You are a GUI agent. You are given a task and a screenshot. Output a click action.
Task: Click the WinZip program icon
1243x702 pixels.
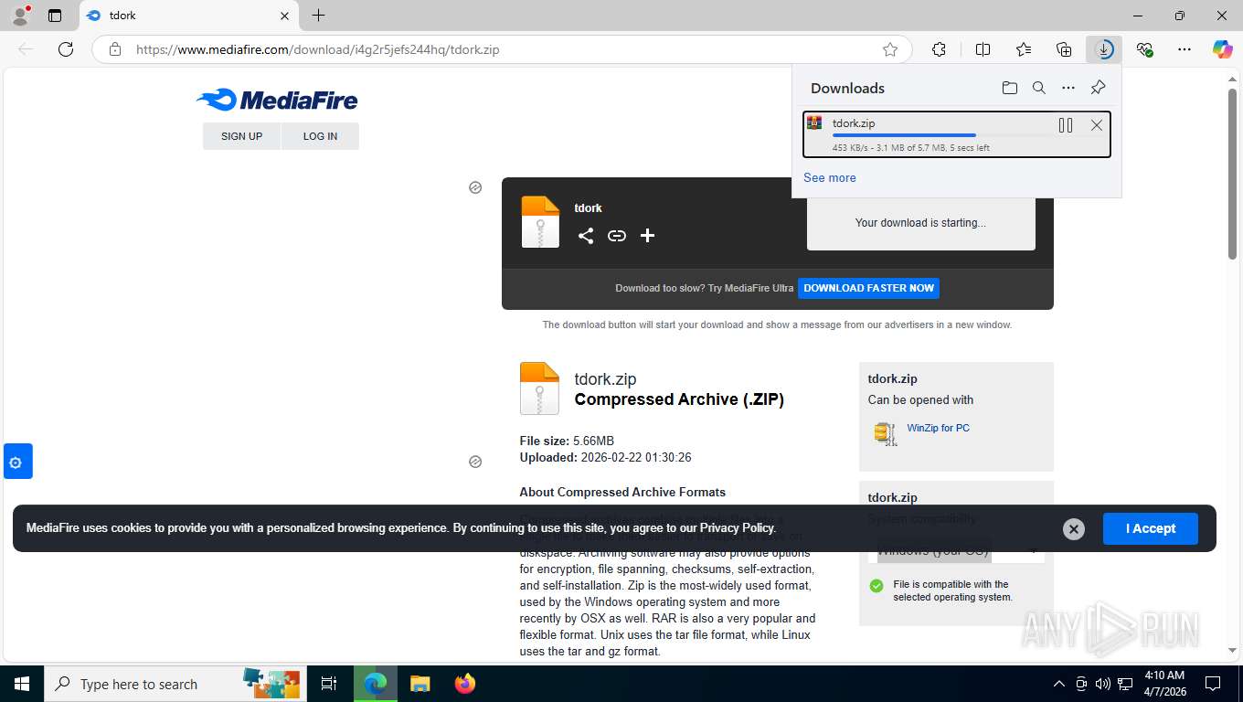coord(885,433)
